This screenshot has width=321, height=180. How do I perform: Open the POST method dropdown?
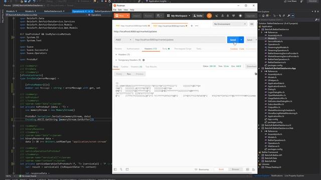[x=123, y=40]
